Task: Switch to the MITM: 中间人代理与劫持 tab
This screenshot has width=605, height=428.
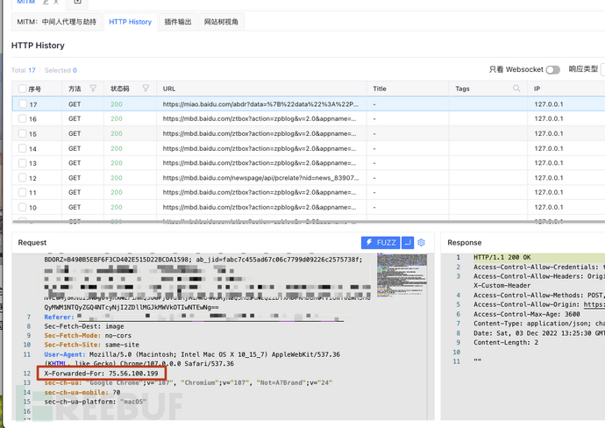Action: (x=57, y=22)
